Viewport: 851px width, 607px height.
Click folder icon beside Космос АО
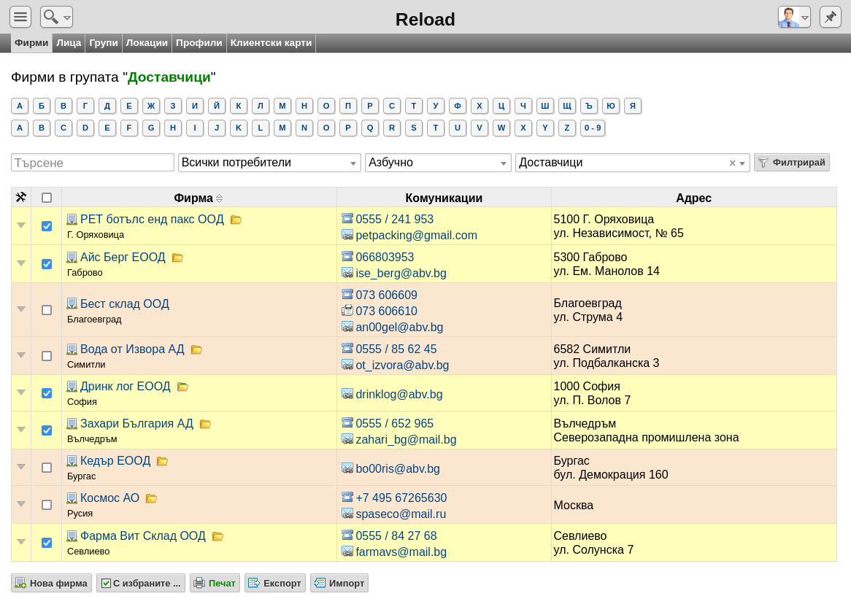pyautogui.click(x=151, y=498)
